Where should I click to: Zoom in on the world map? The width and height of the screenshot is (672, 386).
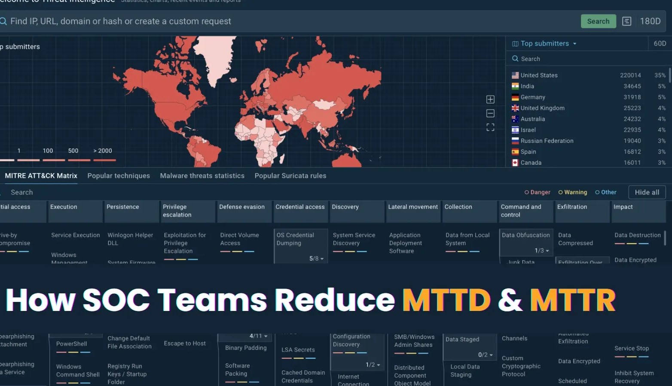tap(490, 100)
